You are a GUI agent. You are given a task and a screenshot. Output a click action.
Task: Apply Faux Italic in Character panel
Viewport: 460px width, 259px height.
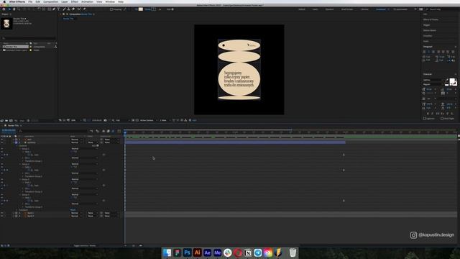[x=432, y=114]
